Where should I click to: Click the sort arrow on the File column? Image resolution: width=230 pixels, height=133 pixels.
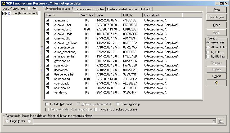[54, 15]
